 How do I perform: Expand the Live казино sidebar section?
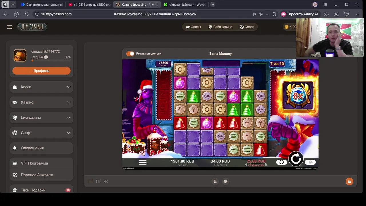pyautogui.click(x=41, y=118)
